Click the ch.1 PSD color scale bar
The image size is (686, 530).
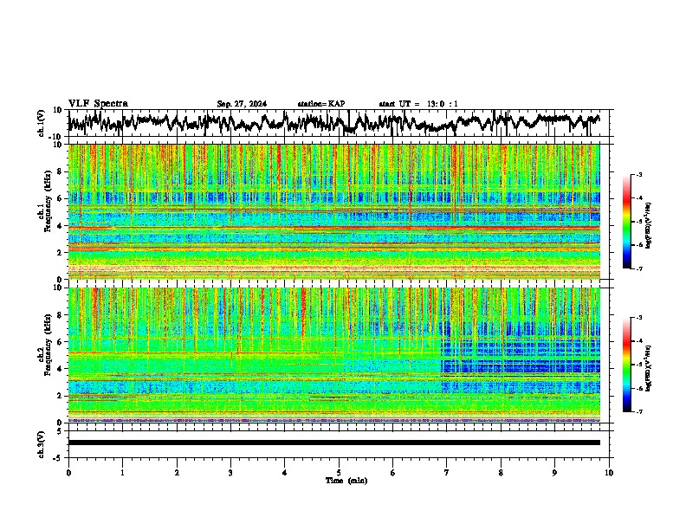pos(627,222)
